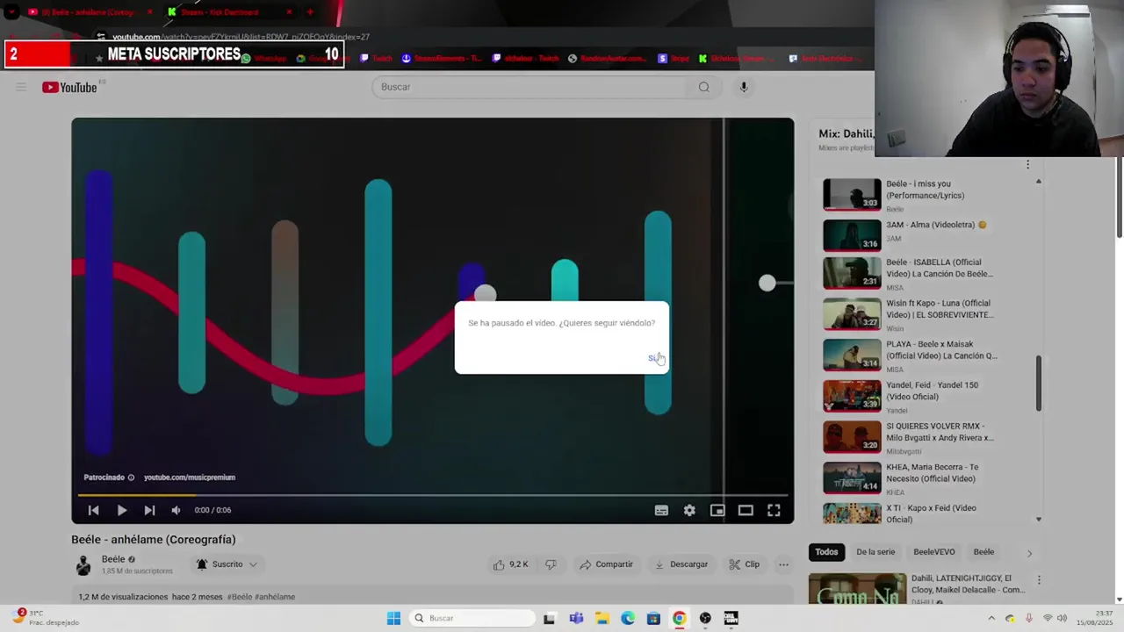Click the Patrocinado info icon
This screenshot has height=632, width=1124.
[x=131, y=478]
